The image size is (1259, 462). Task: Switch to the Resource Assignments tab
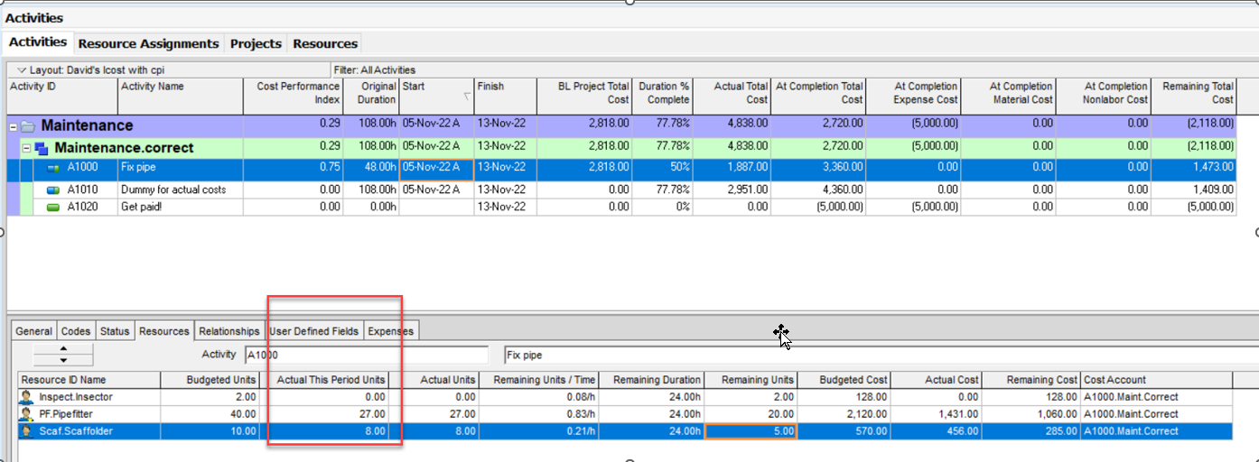point(148,43)
